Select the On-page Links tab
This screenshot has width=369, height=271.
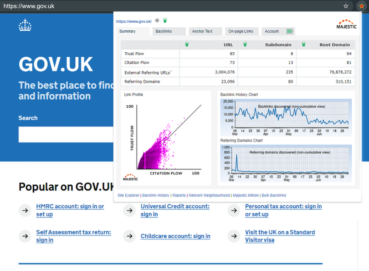tap(241, 32)
